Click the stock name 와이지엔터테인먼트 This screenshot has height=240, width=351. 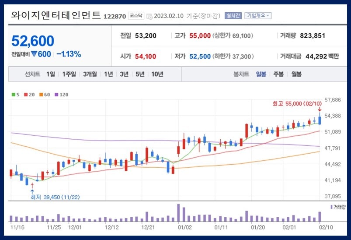pyautogui.click(x=56, y=15)
